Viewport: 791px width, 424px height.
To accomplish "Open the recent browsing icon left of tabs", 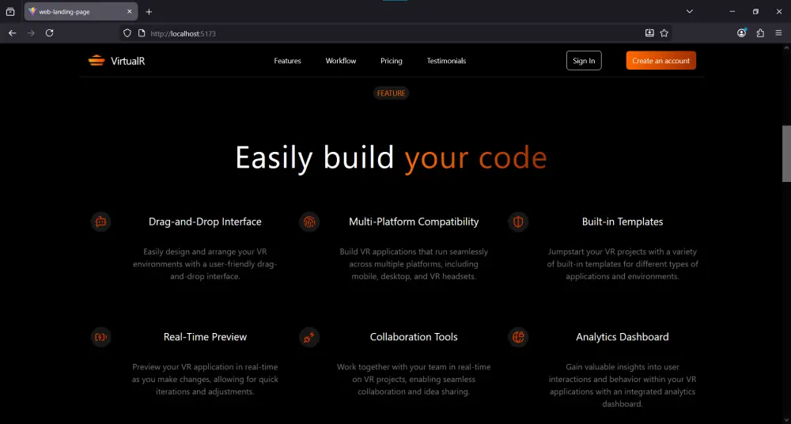I will (10, 12).
